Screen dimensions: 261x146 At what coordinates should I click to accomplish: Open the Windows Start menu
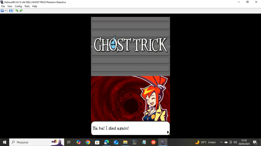tap(4, 142)
